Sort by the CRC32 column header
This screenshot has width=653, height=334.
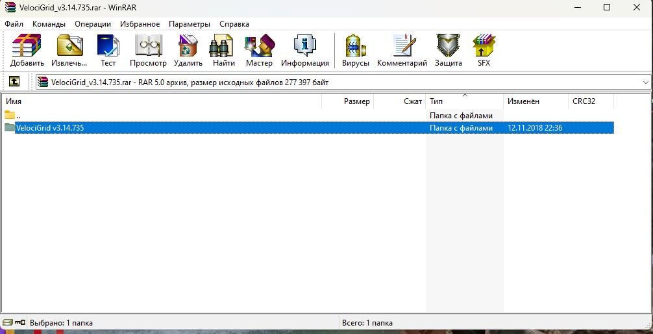tap(591, 101)
